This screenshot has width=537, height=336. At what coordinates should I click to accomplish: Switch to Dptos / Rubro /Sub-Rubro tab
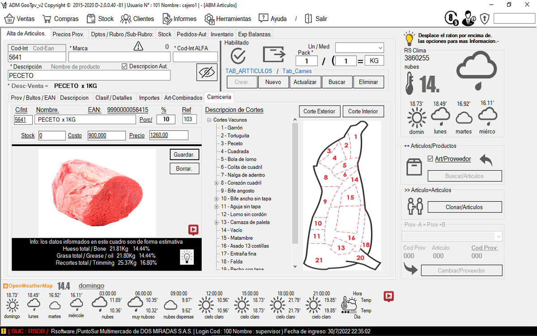pos(122,34)
